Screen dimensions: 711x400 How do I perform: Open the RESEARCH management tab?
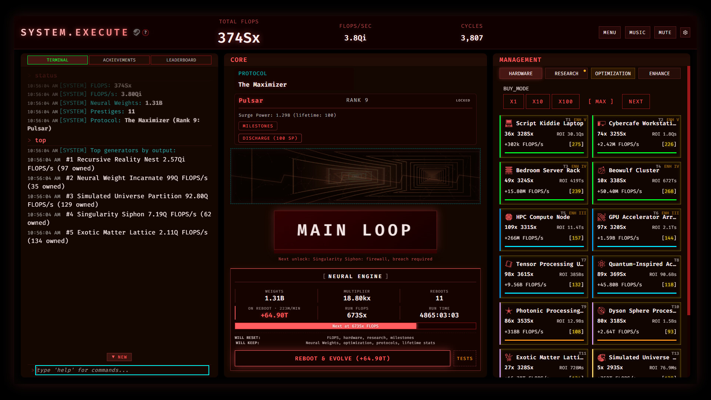tap(566, 73)
